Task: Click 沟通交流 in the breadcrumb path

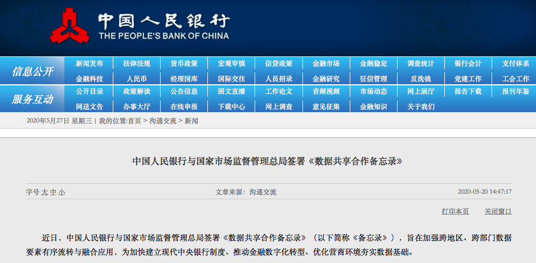Action: [x=163, y=121]
